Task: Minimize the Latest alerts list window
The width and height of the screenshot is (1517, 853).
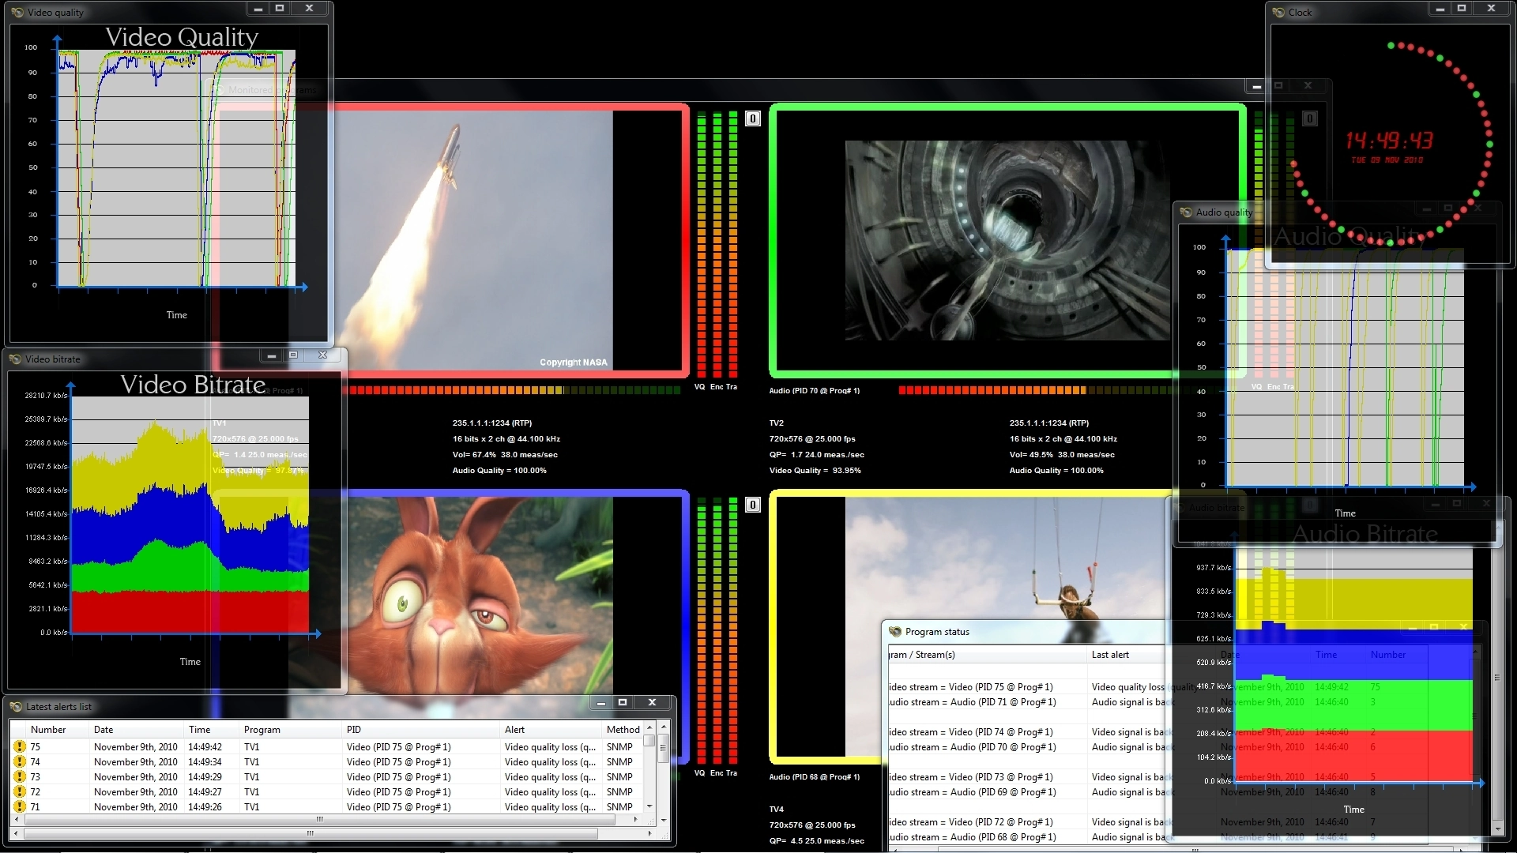Action: click(x=600, y=702)
